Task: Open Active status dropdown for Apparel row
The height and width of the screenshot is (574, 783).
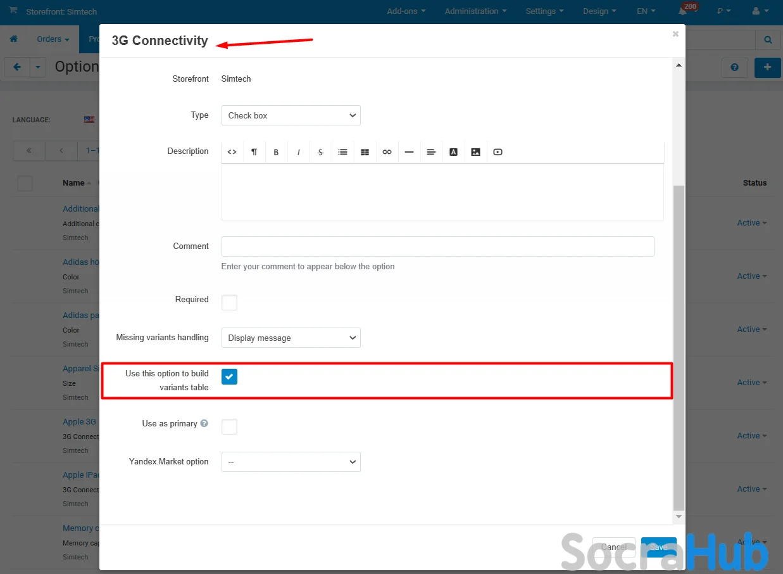Action: click(752, 383)
